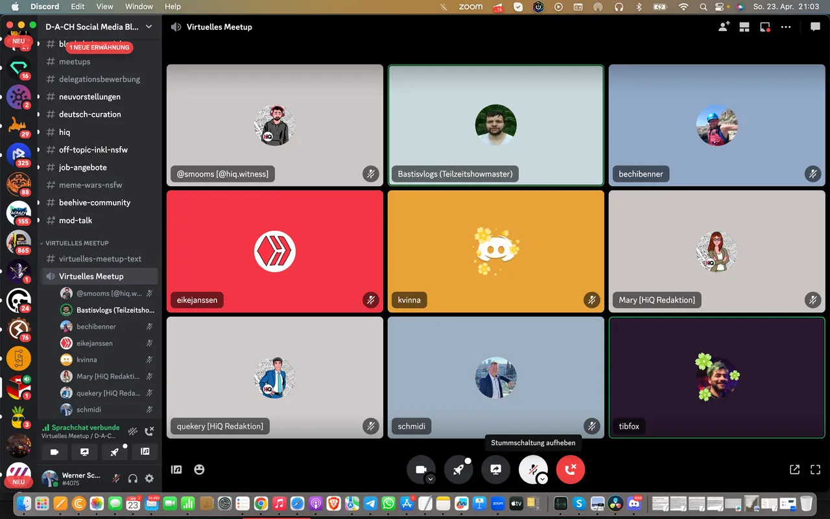830x519 pixels.
Task: Open soundboard button in sidebar voice panel
Action: pyautogui.click(x=145, y=452)
